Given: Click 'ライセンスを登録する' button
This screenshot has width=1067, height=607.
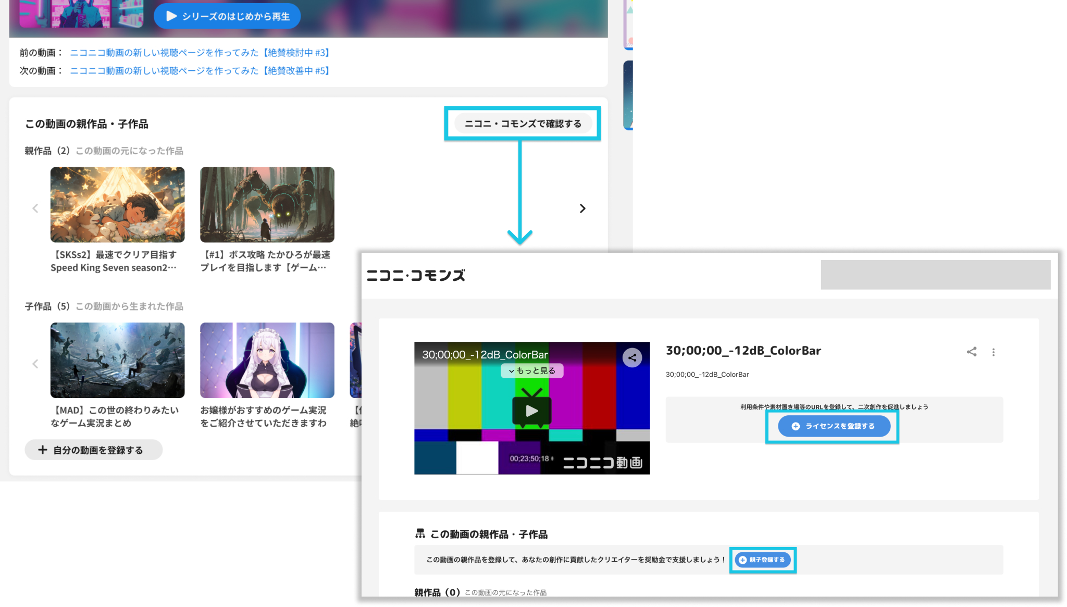Looking at the screenshot, I should pyautogui.click(x=834, y=426).
